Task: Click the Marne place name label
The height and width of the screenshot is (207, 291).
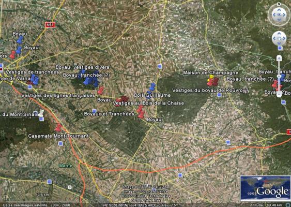Action: [x=66, y=166]
